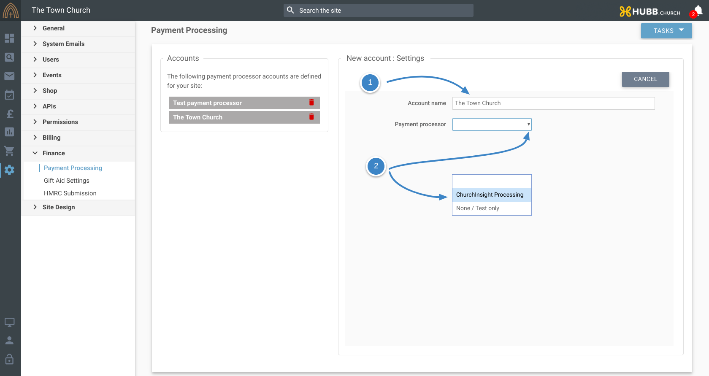Viewport: 709px width, 376px height.
Task: Delete the Test payment processor account
Action: (311, 103)
